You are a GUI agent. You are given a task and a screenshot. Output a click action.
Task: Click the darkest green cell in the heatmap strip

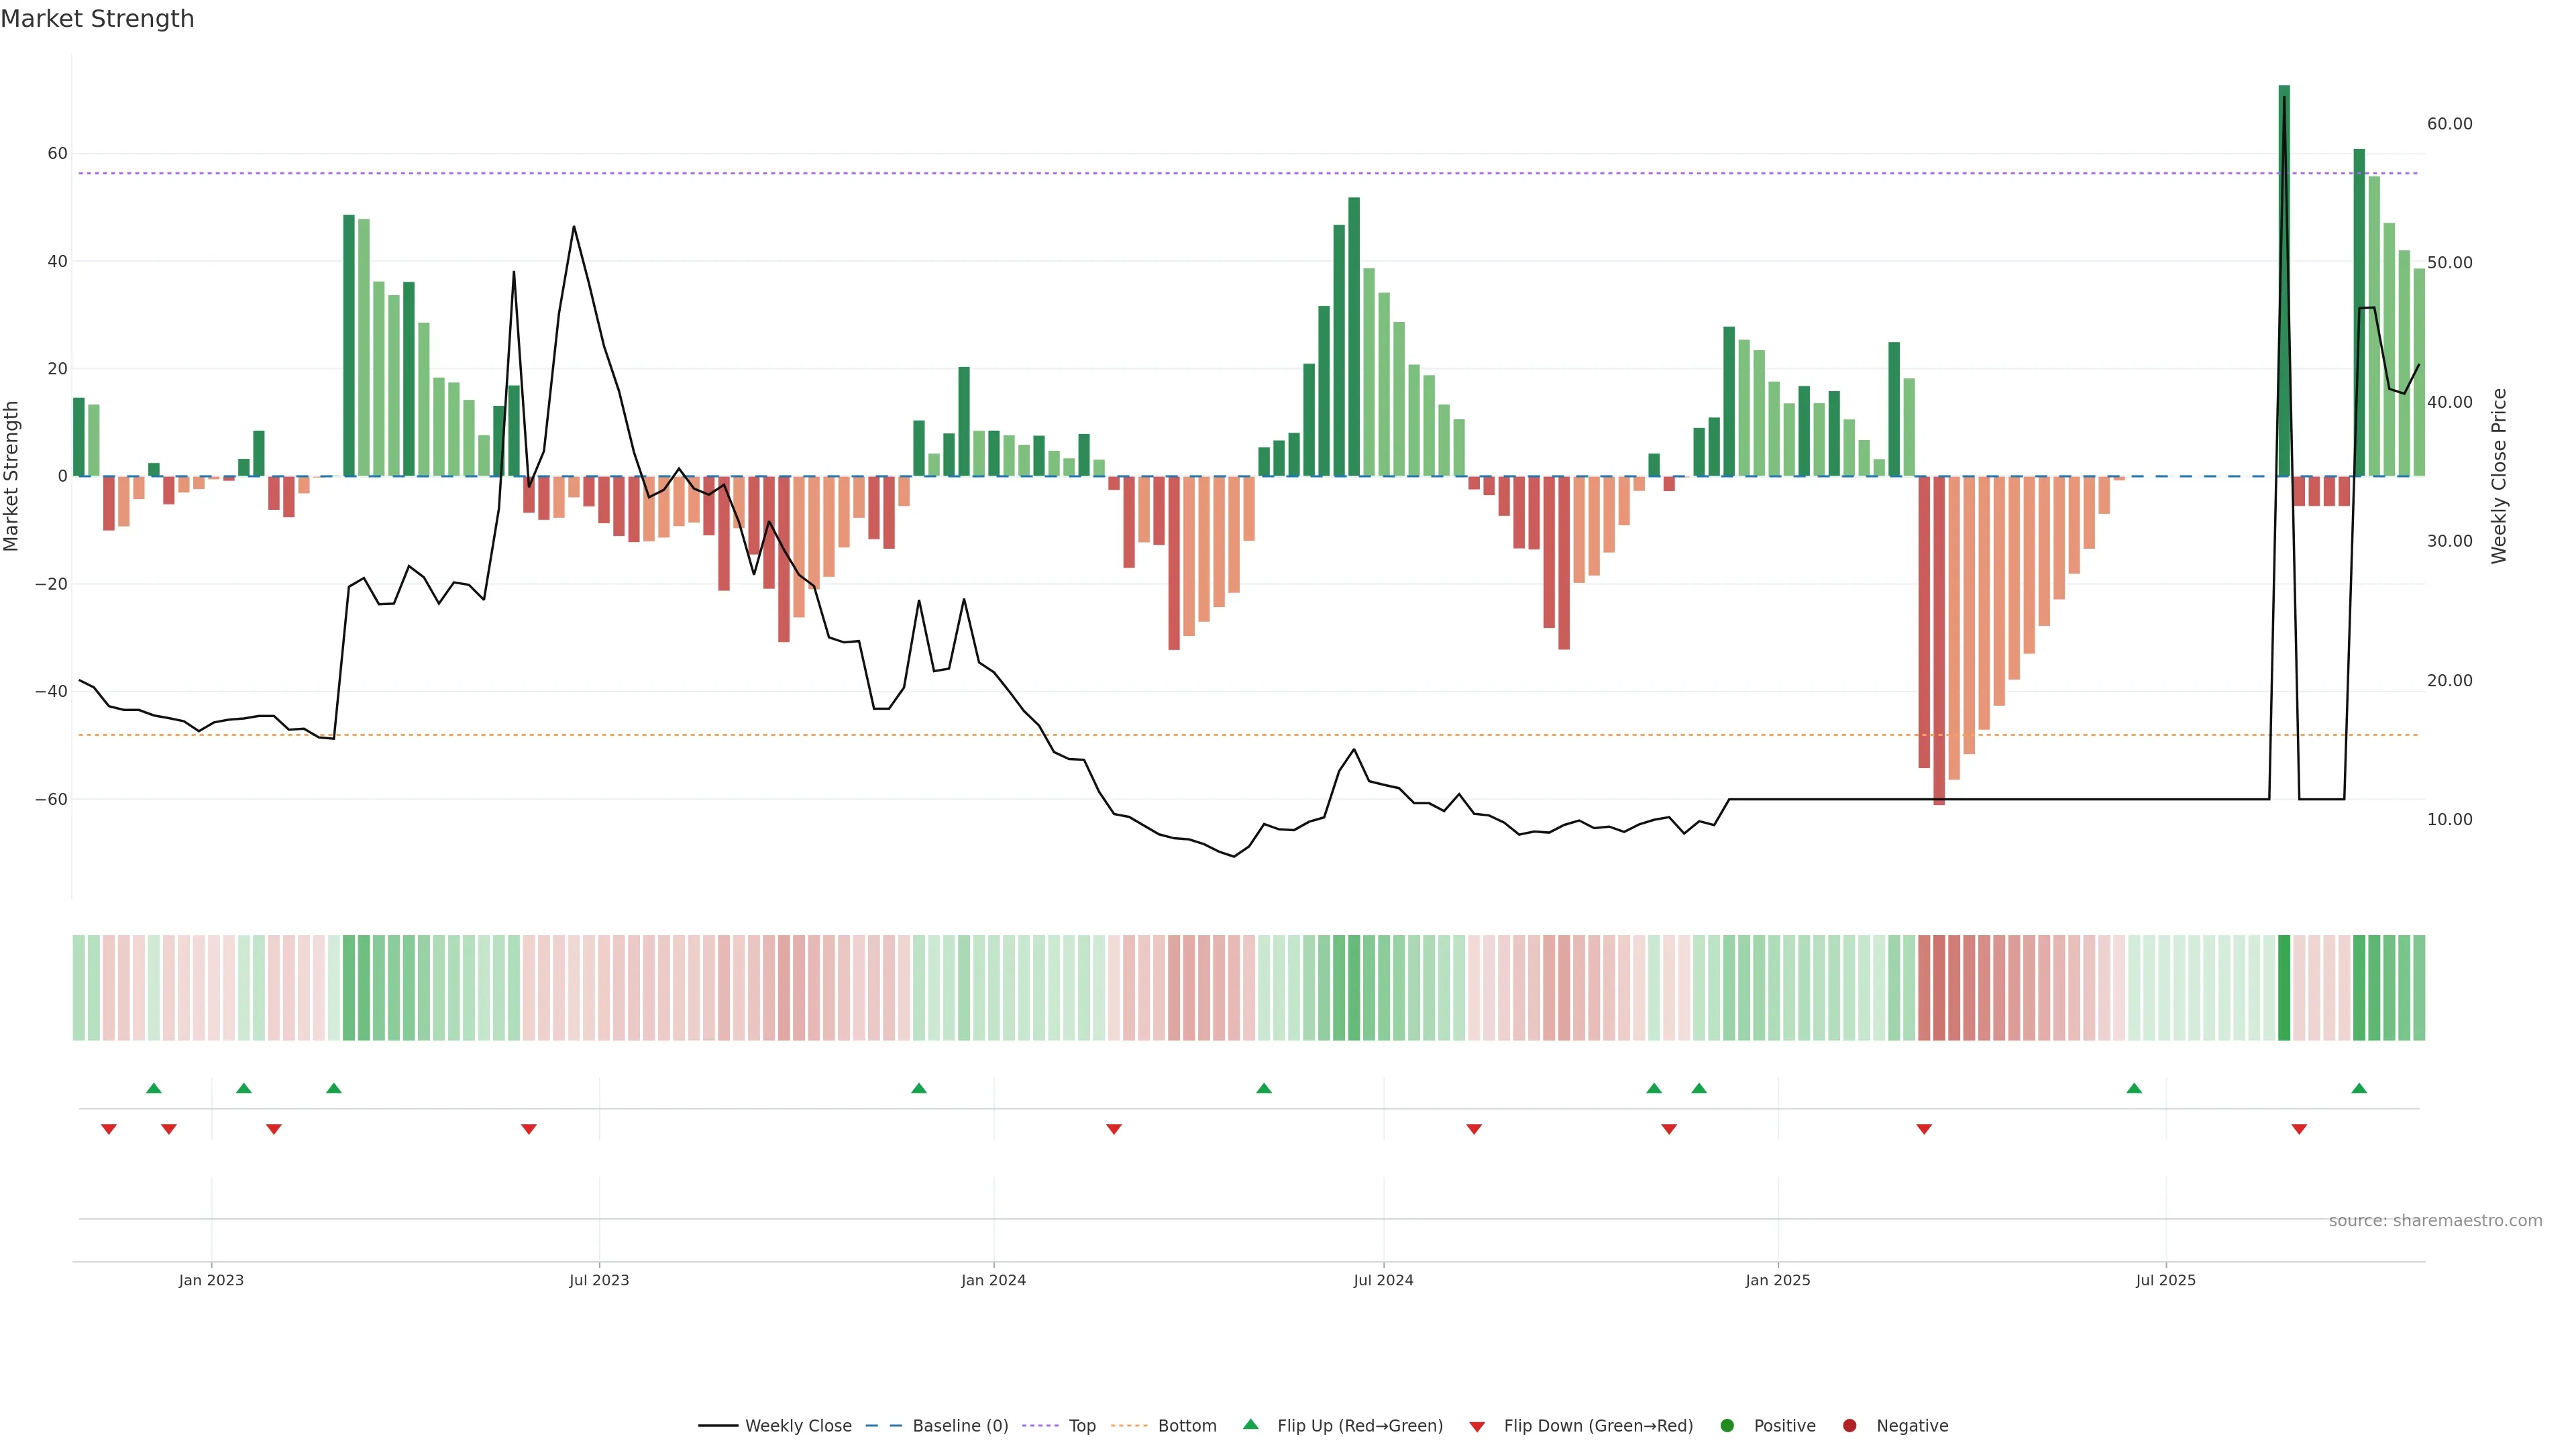(2284, 987)
